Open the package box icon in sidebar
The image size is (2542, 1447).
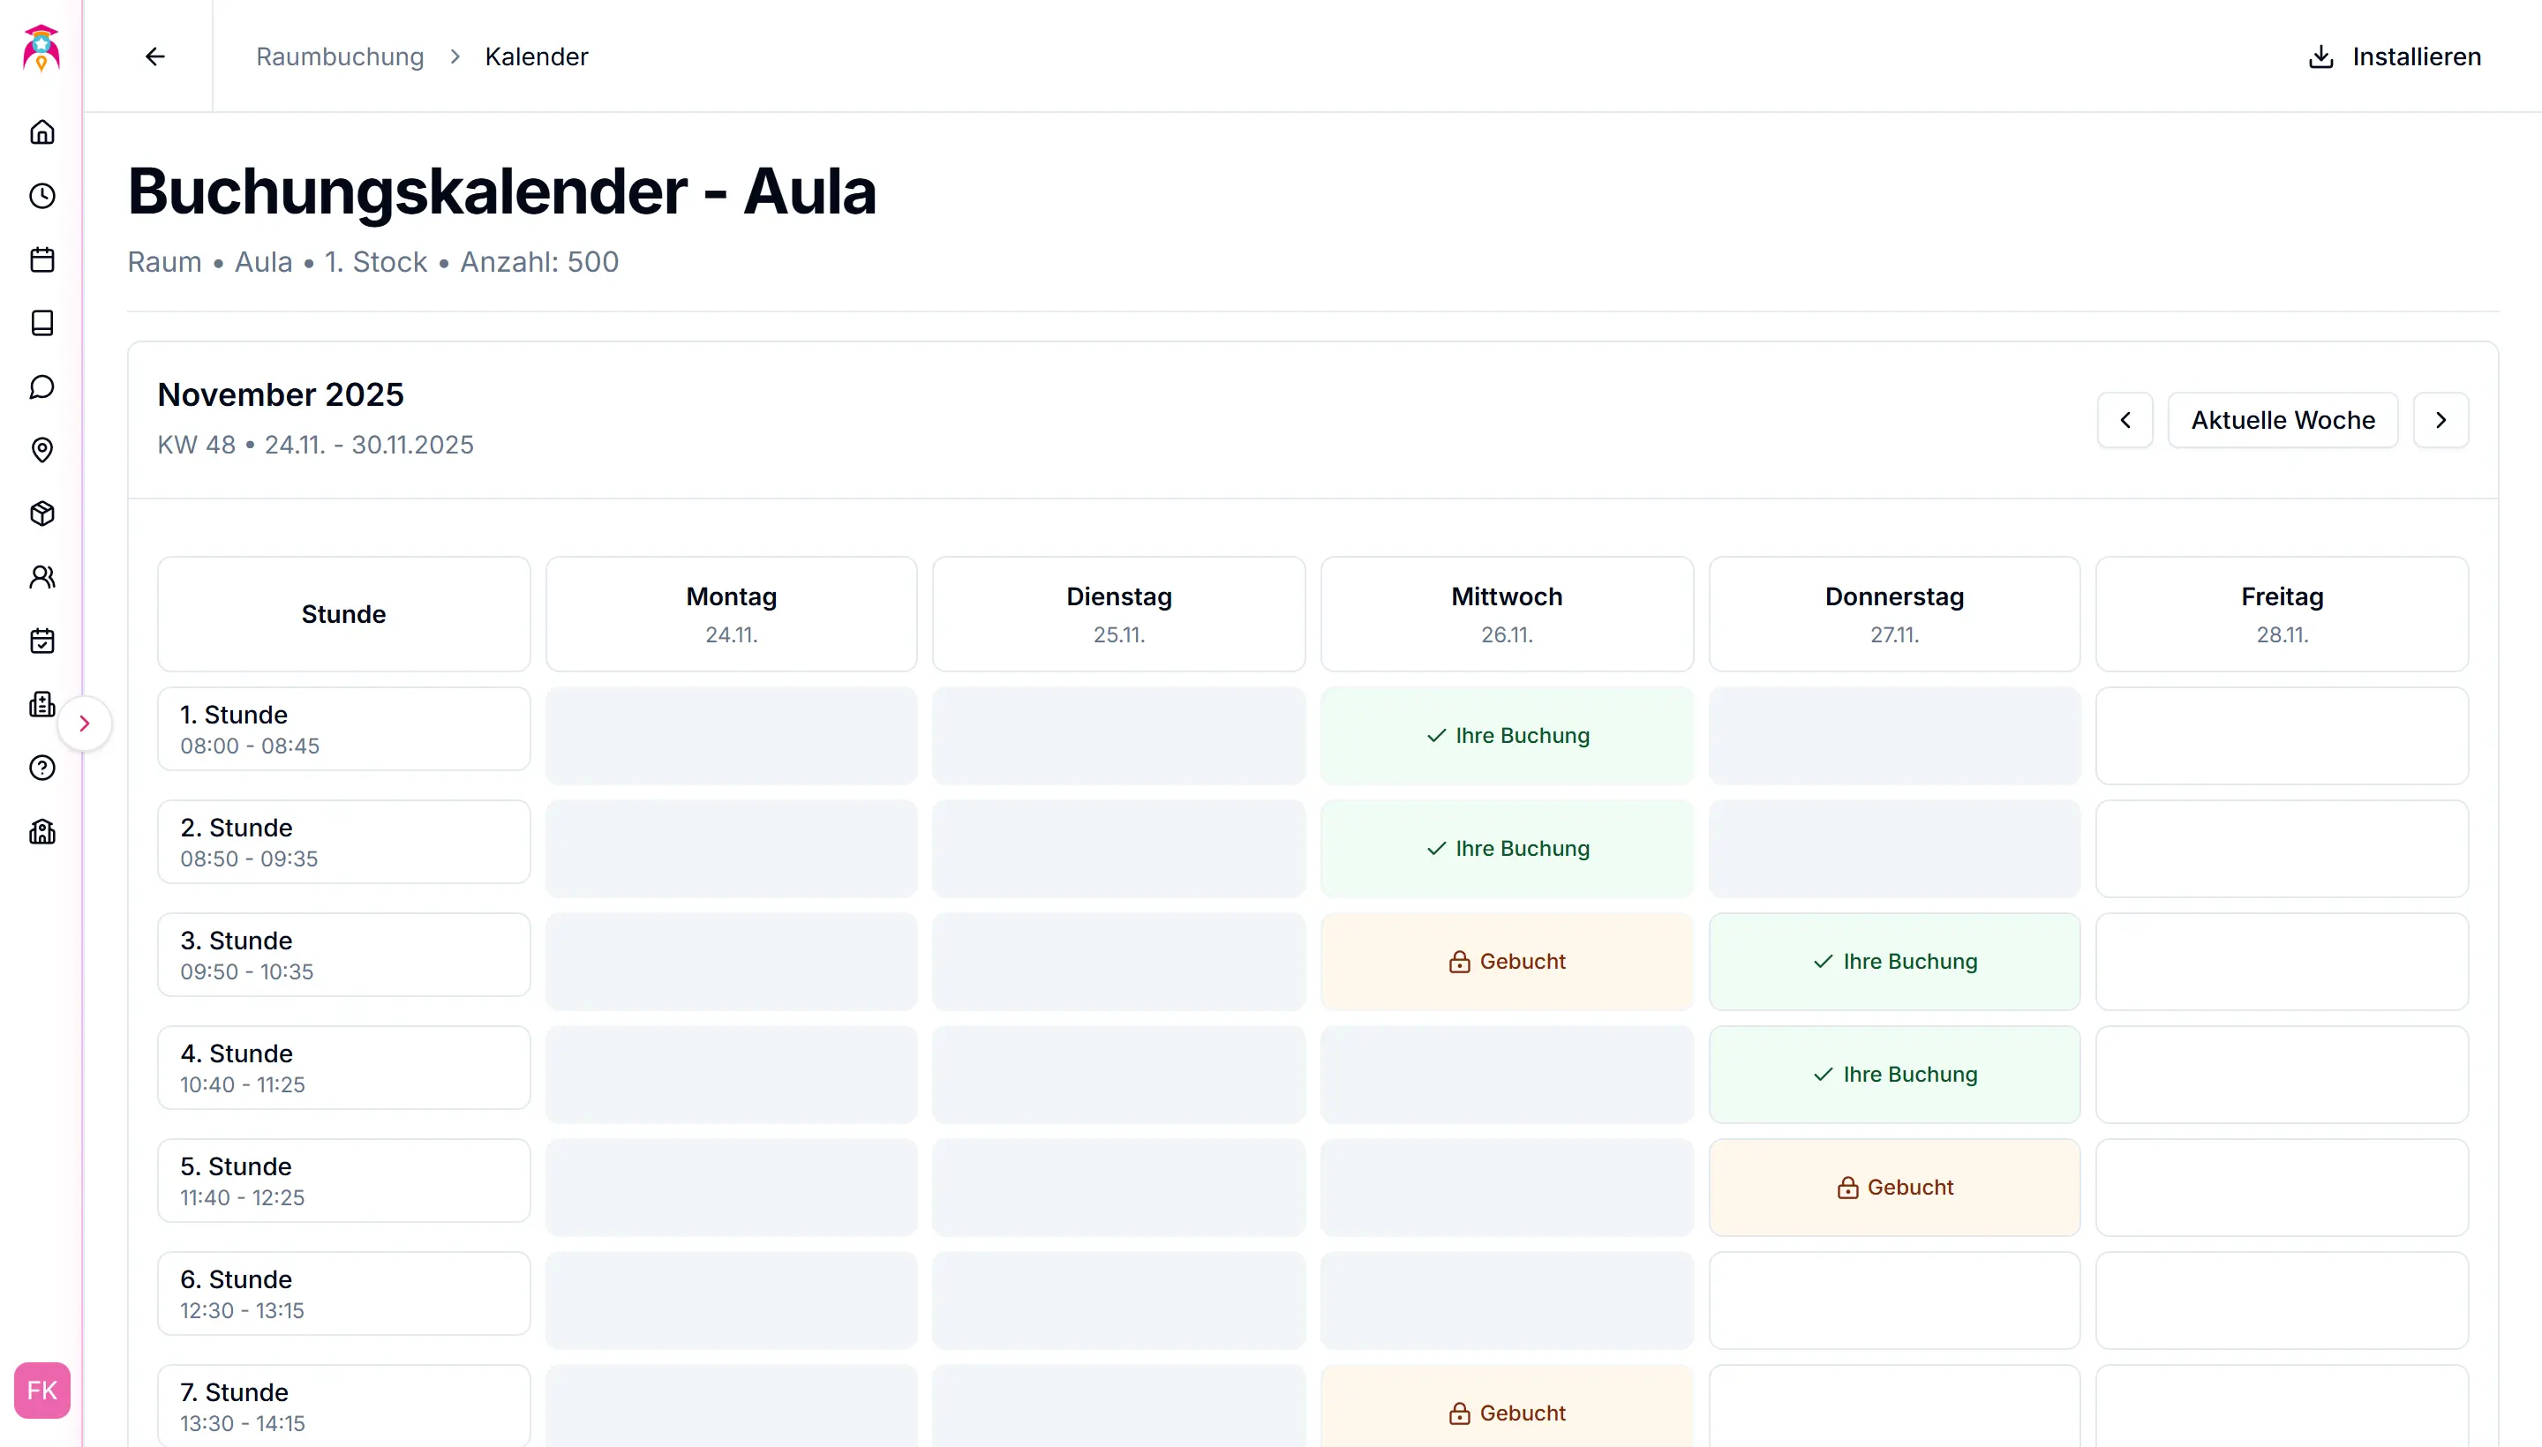coord(41,514)
